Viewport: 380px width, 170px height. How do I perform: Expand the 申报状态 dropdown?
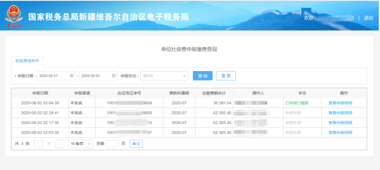(164, 76)
